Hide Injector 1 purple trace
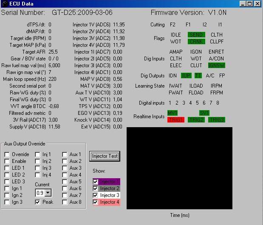Viewport: 263px width, 225px height. (x=95, y=182)
